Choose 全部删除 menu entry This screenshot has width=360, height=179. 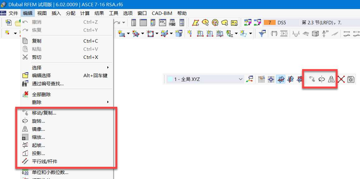point(67,94)
